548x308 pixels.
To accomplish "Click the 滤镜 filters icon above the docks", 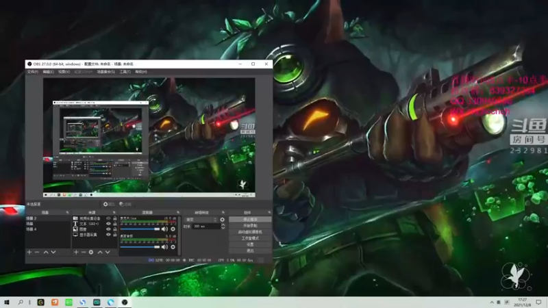I will 125,204.
